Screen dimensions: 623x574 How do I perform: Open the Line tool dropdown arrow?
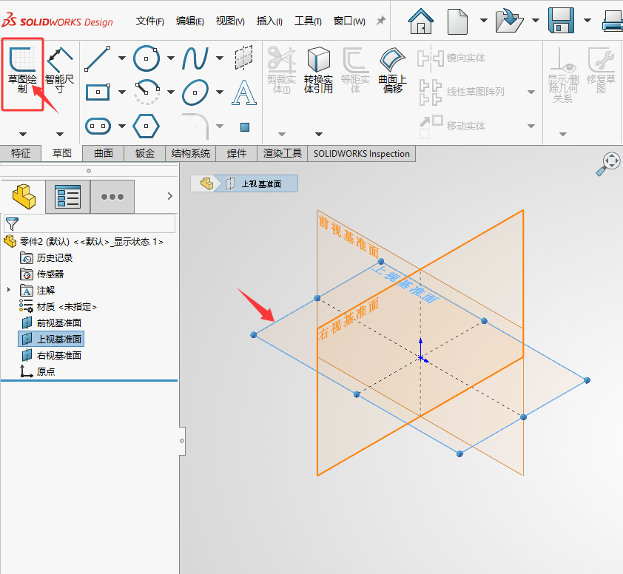[122, 58]
